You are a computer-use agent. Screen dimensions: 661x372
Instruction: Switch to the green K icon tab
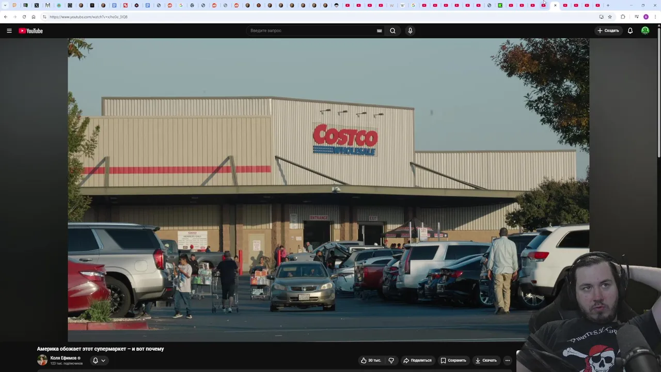tap(500, 5)
